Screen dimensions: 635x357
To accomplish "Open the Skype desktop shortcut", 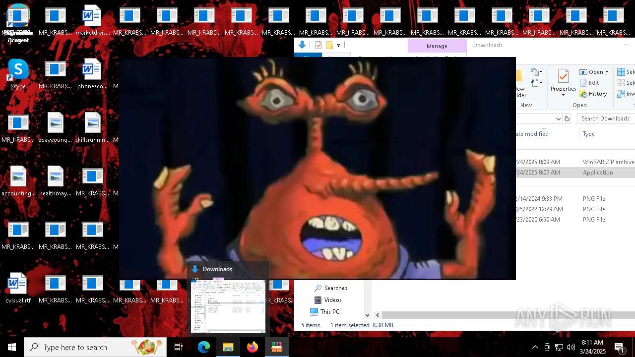I will [18, 73].
